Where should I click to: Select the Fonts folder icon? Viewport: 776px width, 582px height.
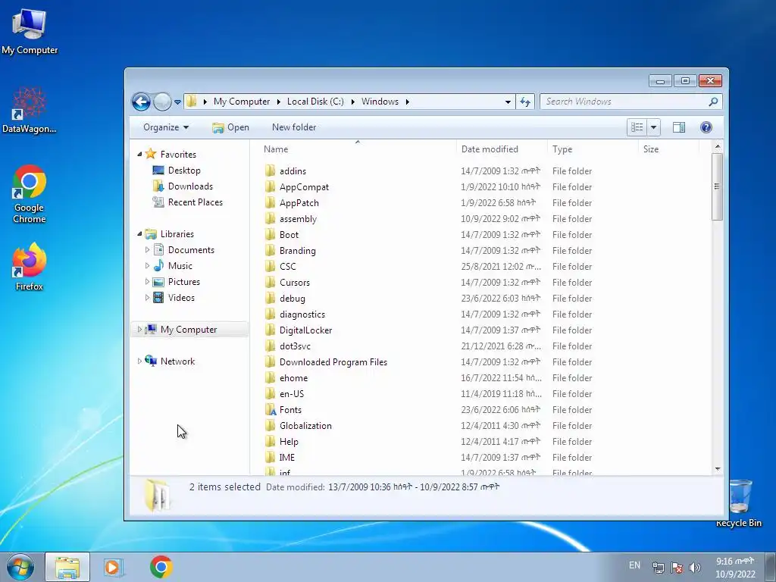[x=270, y=410]
